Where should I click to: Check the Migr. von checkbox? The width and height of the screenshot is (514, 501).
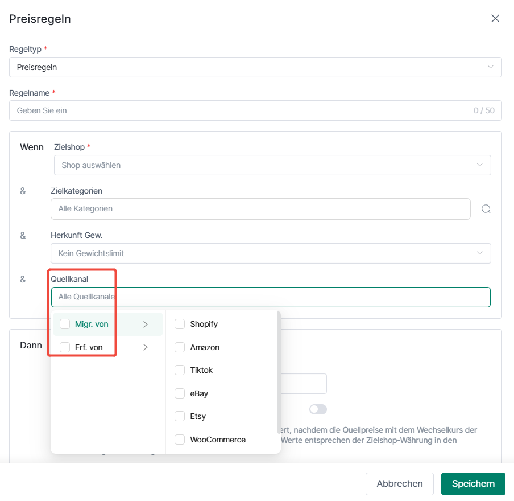[65, 324]
